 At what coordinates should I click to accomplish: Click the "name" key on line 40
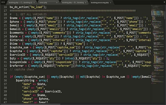coord(27,95)
